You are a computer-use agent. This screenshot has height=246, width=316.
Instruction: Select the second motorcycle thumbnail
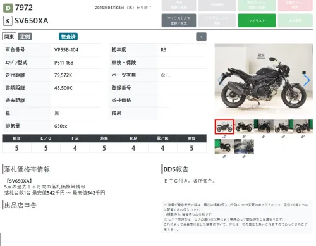(244, 126)
